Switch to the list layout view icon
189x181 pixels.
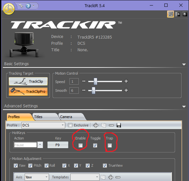pyautogui.click(x=170, y=14)
